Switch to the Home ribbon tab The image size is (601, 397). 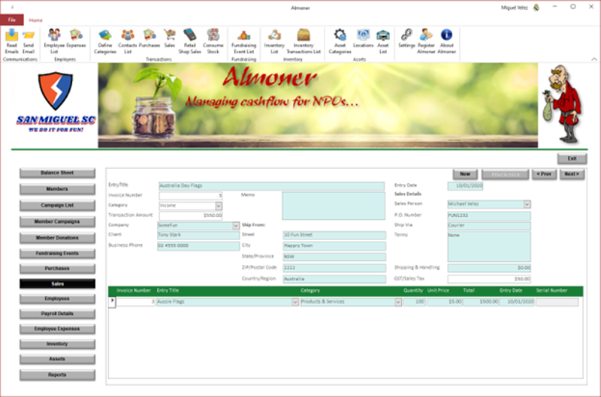coord(35,20)
